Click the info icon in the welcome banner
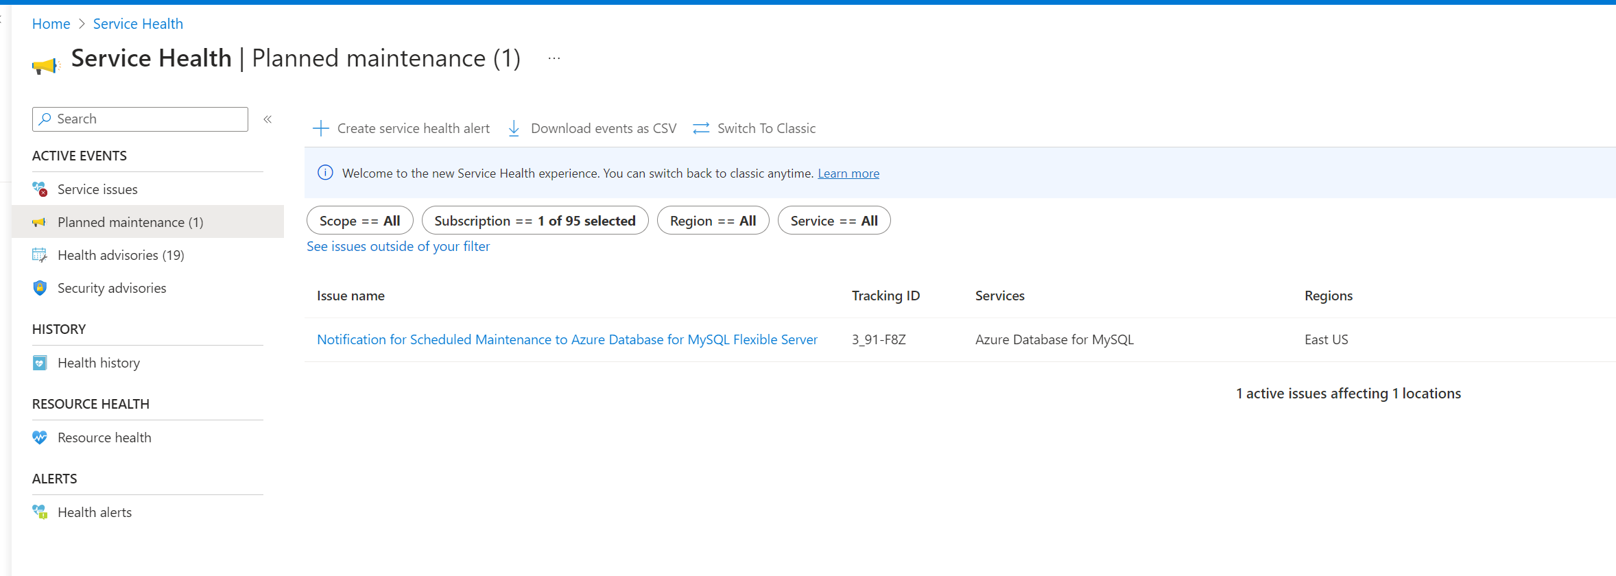The height and width of the screenshot is (576, 1616). (x=325, y=173)
